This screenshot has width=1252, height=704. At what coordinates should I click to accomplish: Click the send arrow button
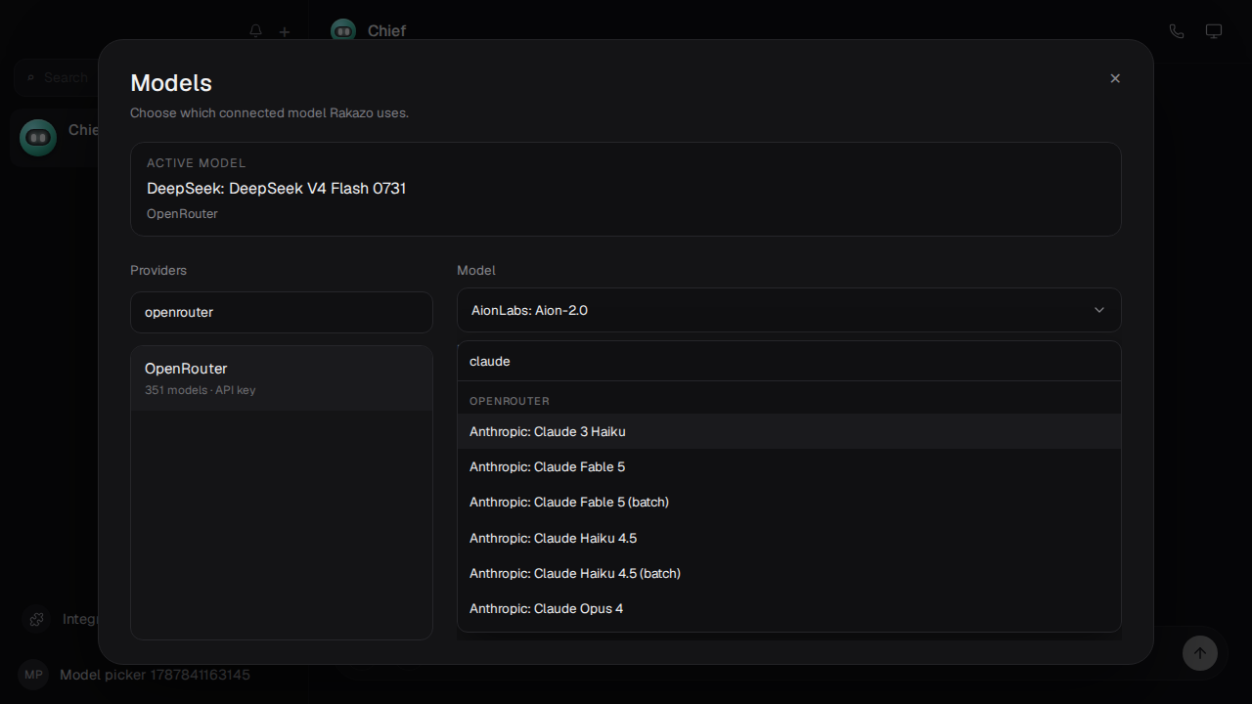coord(1200,653)
